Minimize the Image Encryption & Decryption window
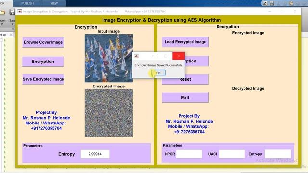Image resolution: width=308 pixels, height=173 pixels. coord(269,12)
